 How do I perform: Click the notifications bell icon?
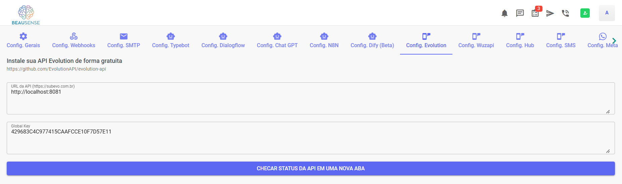coord(504,13)
